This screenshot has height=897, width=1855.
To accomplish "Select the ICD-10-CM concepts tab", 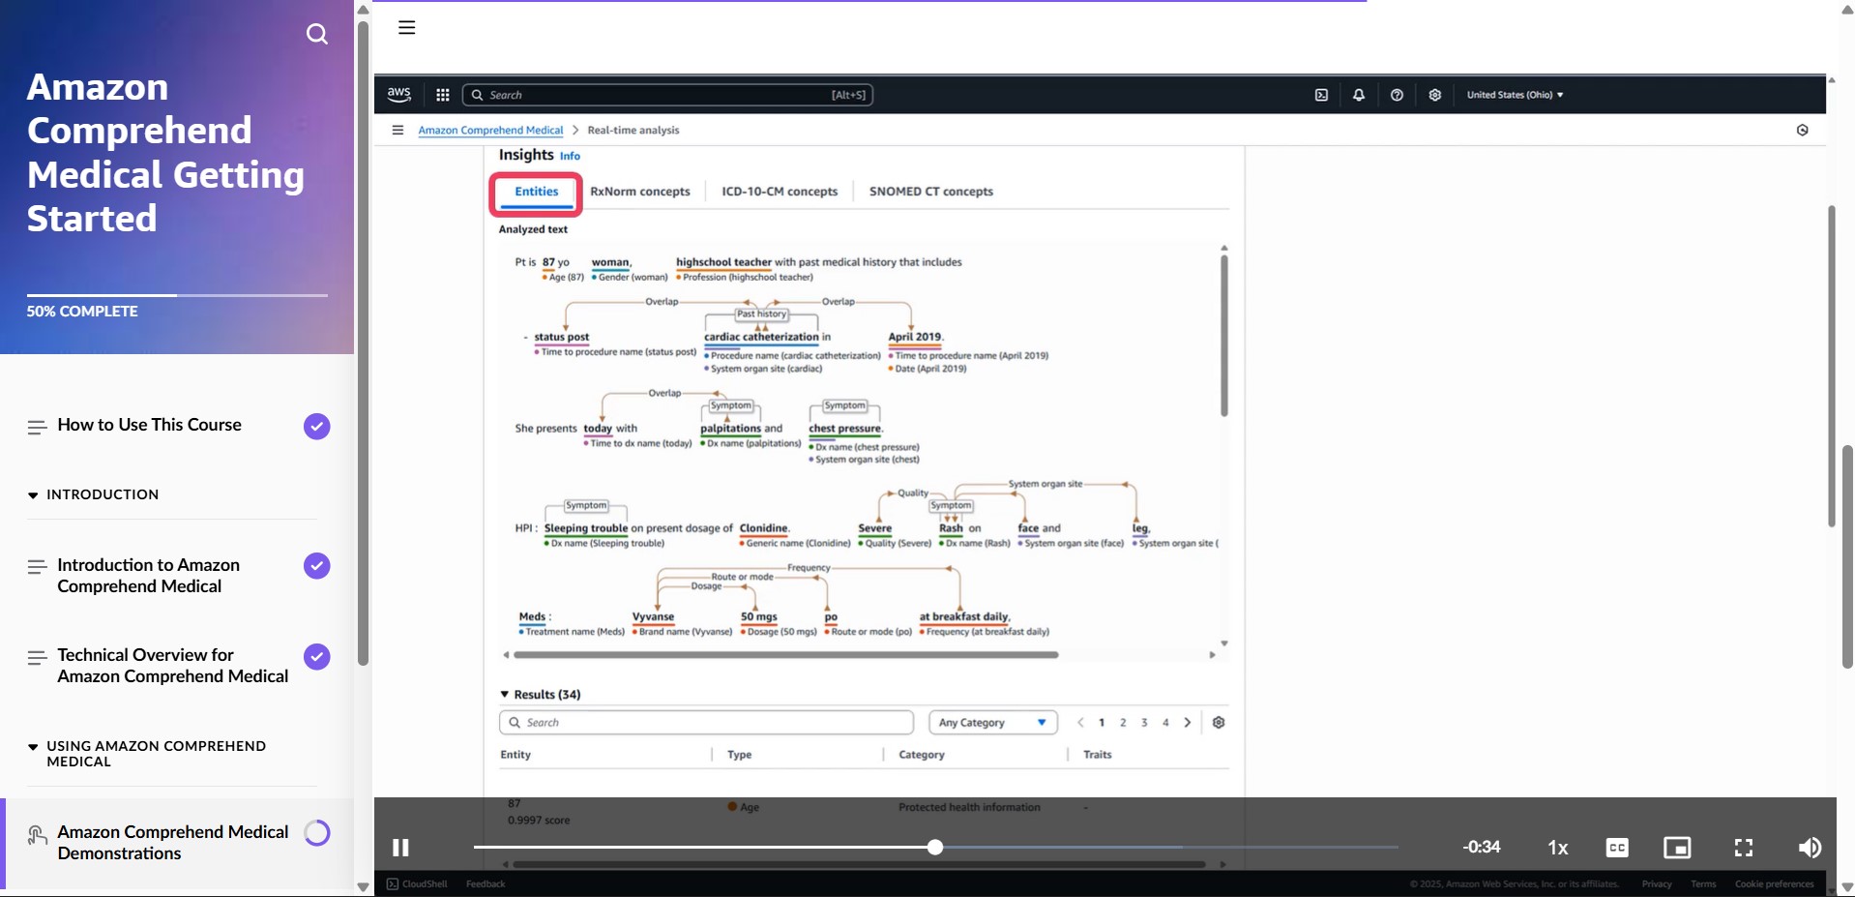I will (779, 192).
